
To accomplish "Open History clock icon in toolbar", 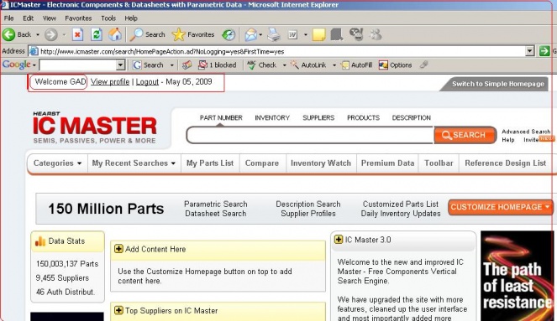I will tap(229, 34).
